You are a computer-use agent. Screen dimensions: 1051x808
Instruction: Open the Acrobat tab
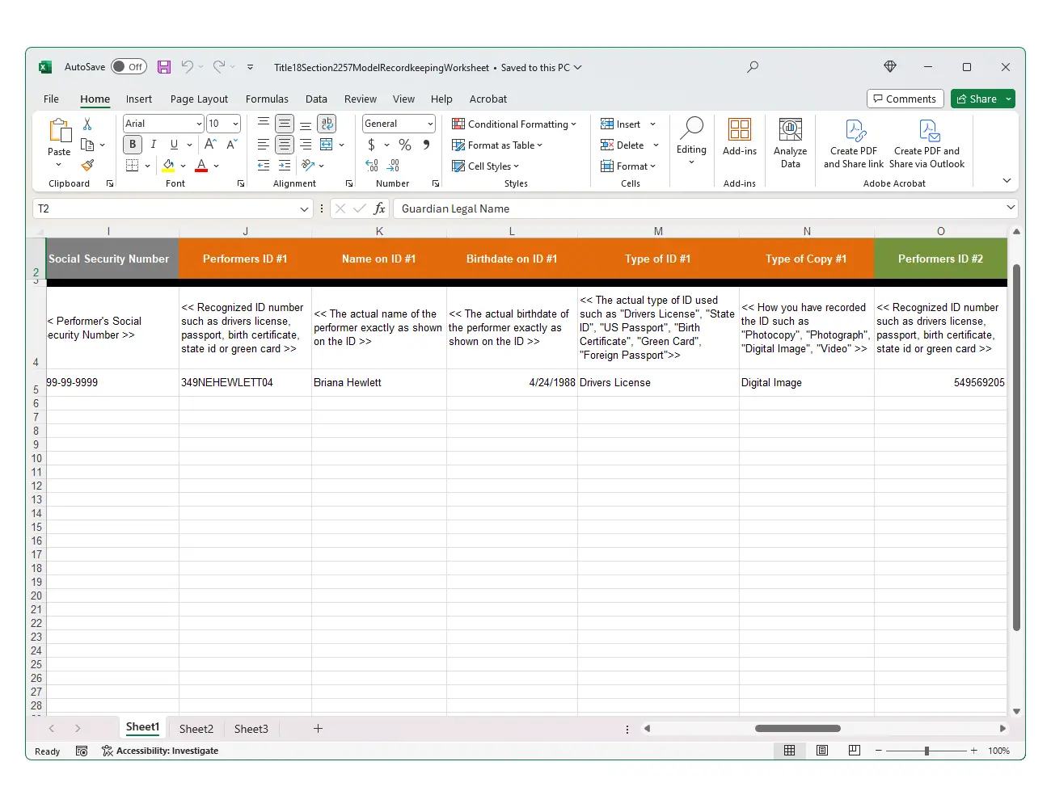tap(488, 99)
